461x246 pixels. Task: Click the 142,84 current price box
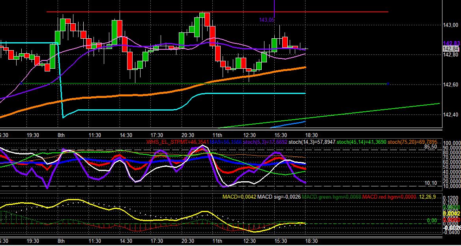451,49
